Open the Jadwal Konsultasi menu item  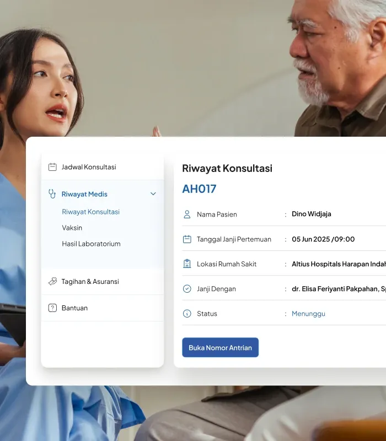pyautogui.click(x=103, y=167)
